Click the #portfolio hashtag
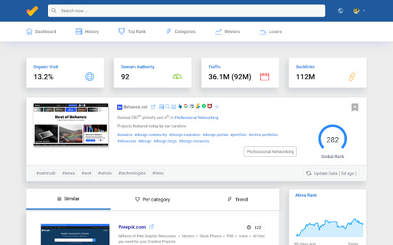393x245 pixels. [x=239, y=135]
